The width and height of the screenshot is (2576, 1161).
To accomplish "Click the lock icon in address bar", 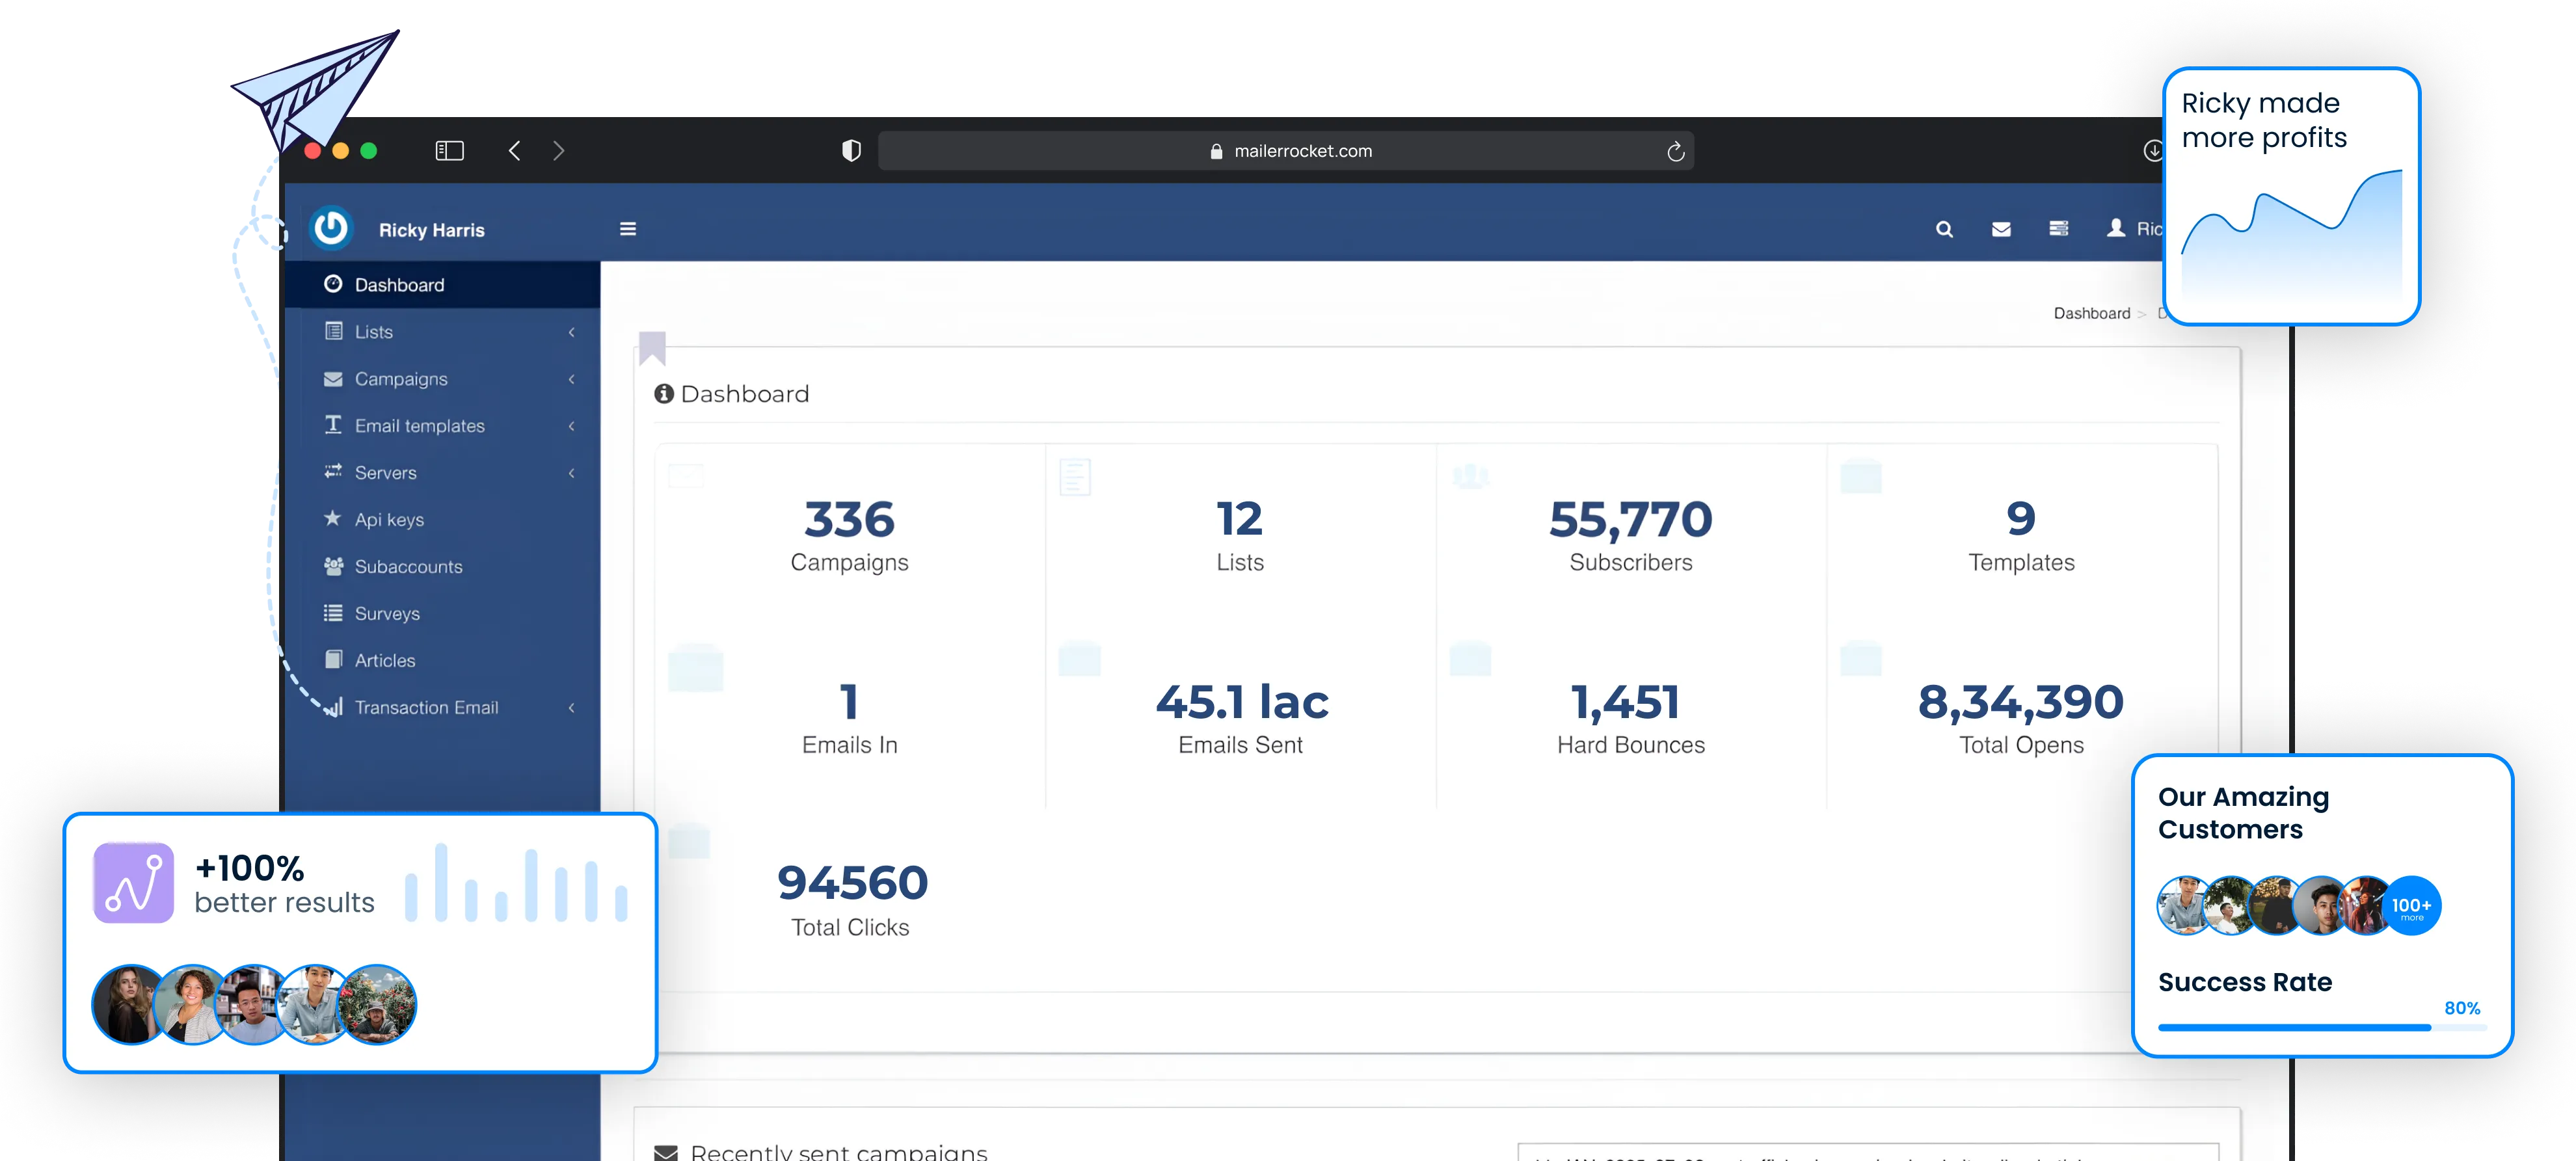I will click(x=1216, y=151).
